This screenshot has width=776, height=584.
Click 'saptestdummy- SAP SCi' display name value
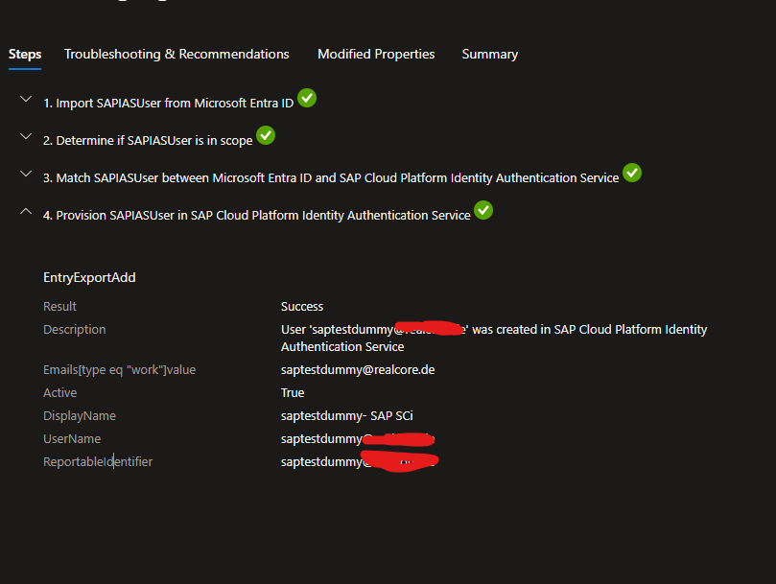click(347, 416)
